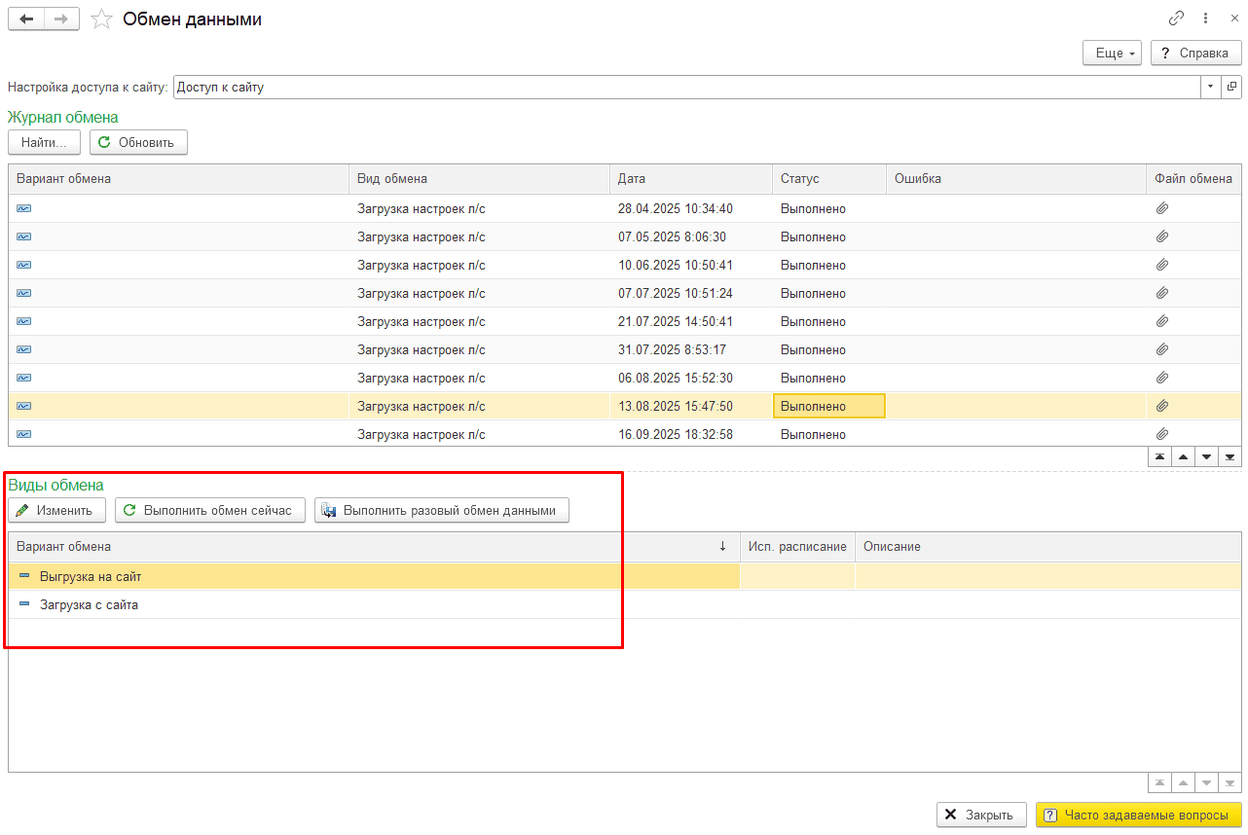Open attached file for 28.04.2025 exchange
The width and height of the screenshot is (1248, 835).
[1161, 208]
